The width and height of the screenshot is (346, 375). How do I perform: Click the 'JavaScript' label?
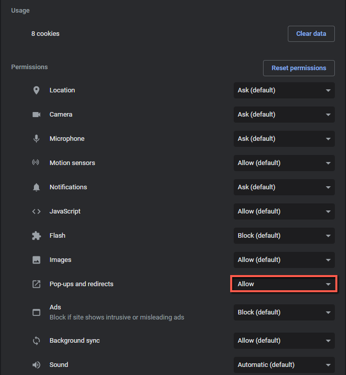coord(65,211)
